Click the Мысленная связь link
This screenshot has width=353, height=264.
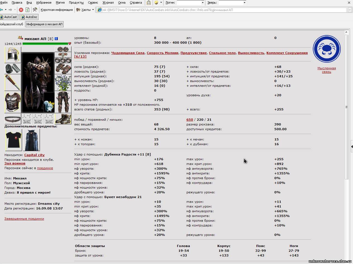tap(326, 70)
